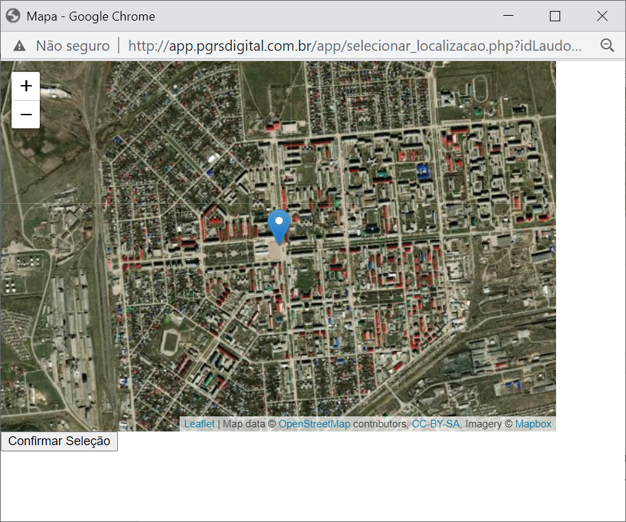The image size is (626, 522).
Task: Zoom in the map with plus button
Action: (26, 86)
